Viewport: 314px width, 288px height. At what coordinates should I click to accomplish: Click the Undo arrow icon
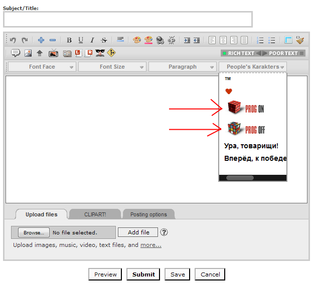pos(13,40)
